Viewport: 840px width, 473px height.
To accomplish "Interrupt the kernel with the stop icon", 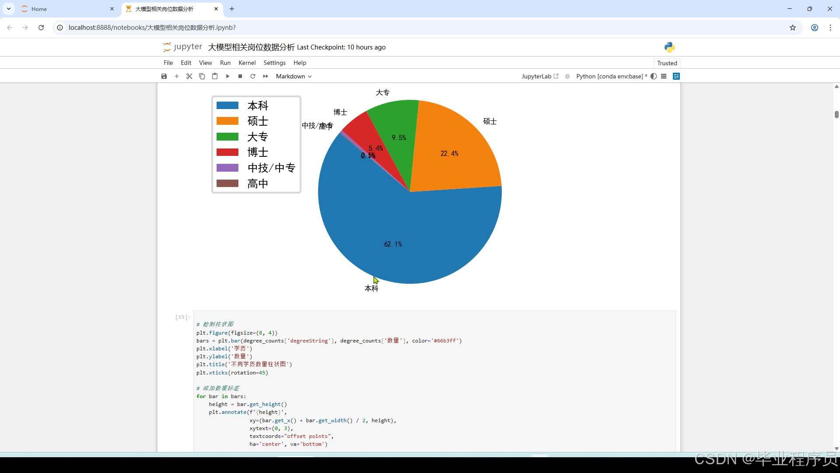I will 240,76.
